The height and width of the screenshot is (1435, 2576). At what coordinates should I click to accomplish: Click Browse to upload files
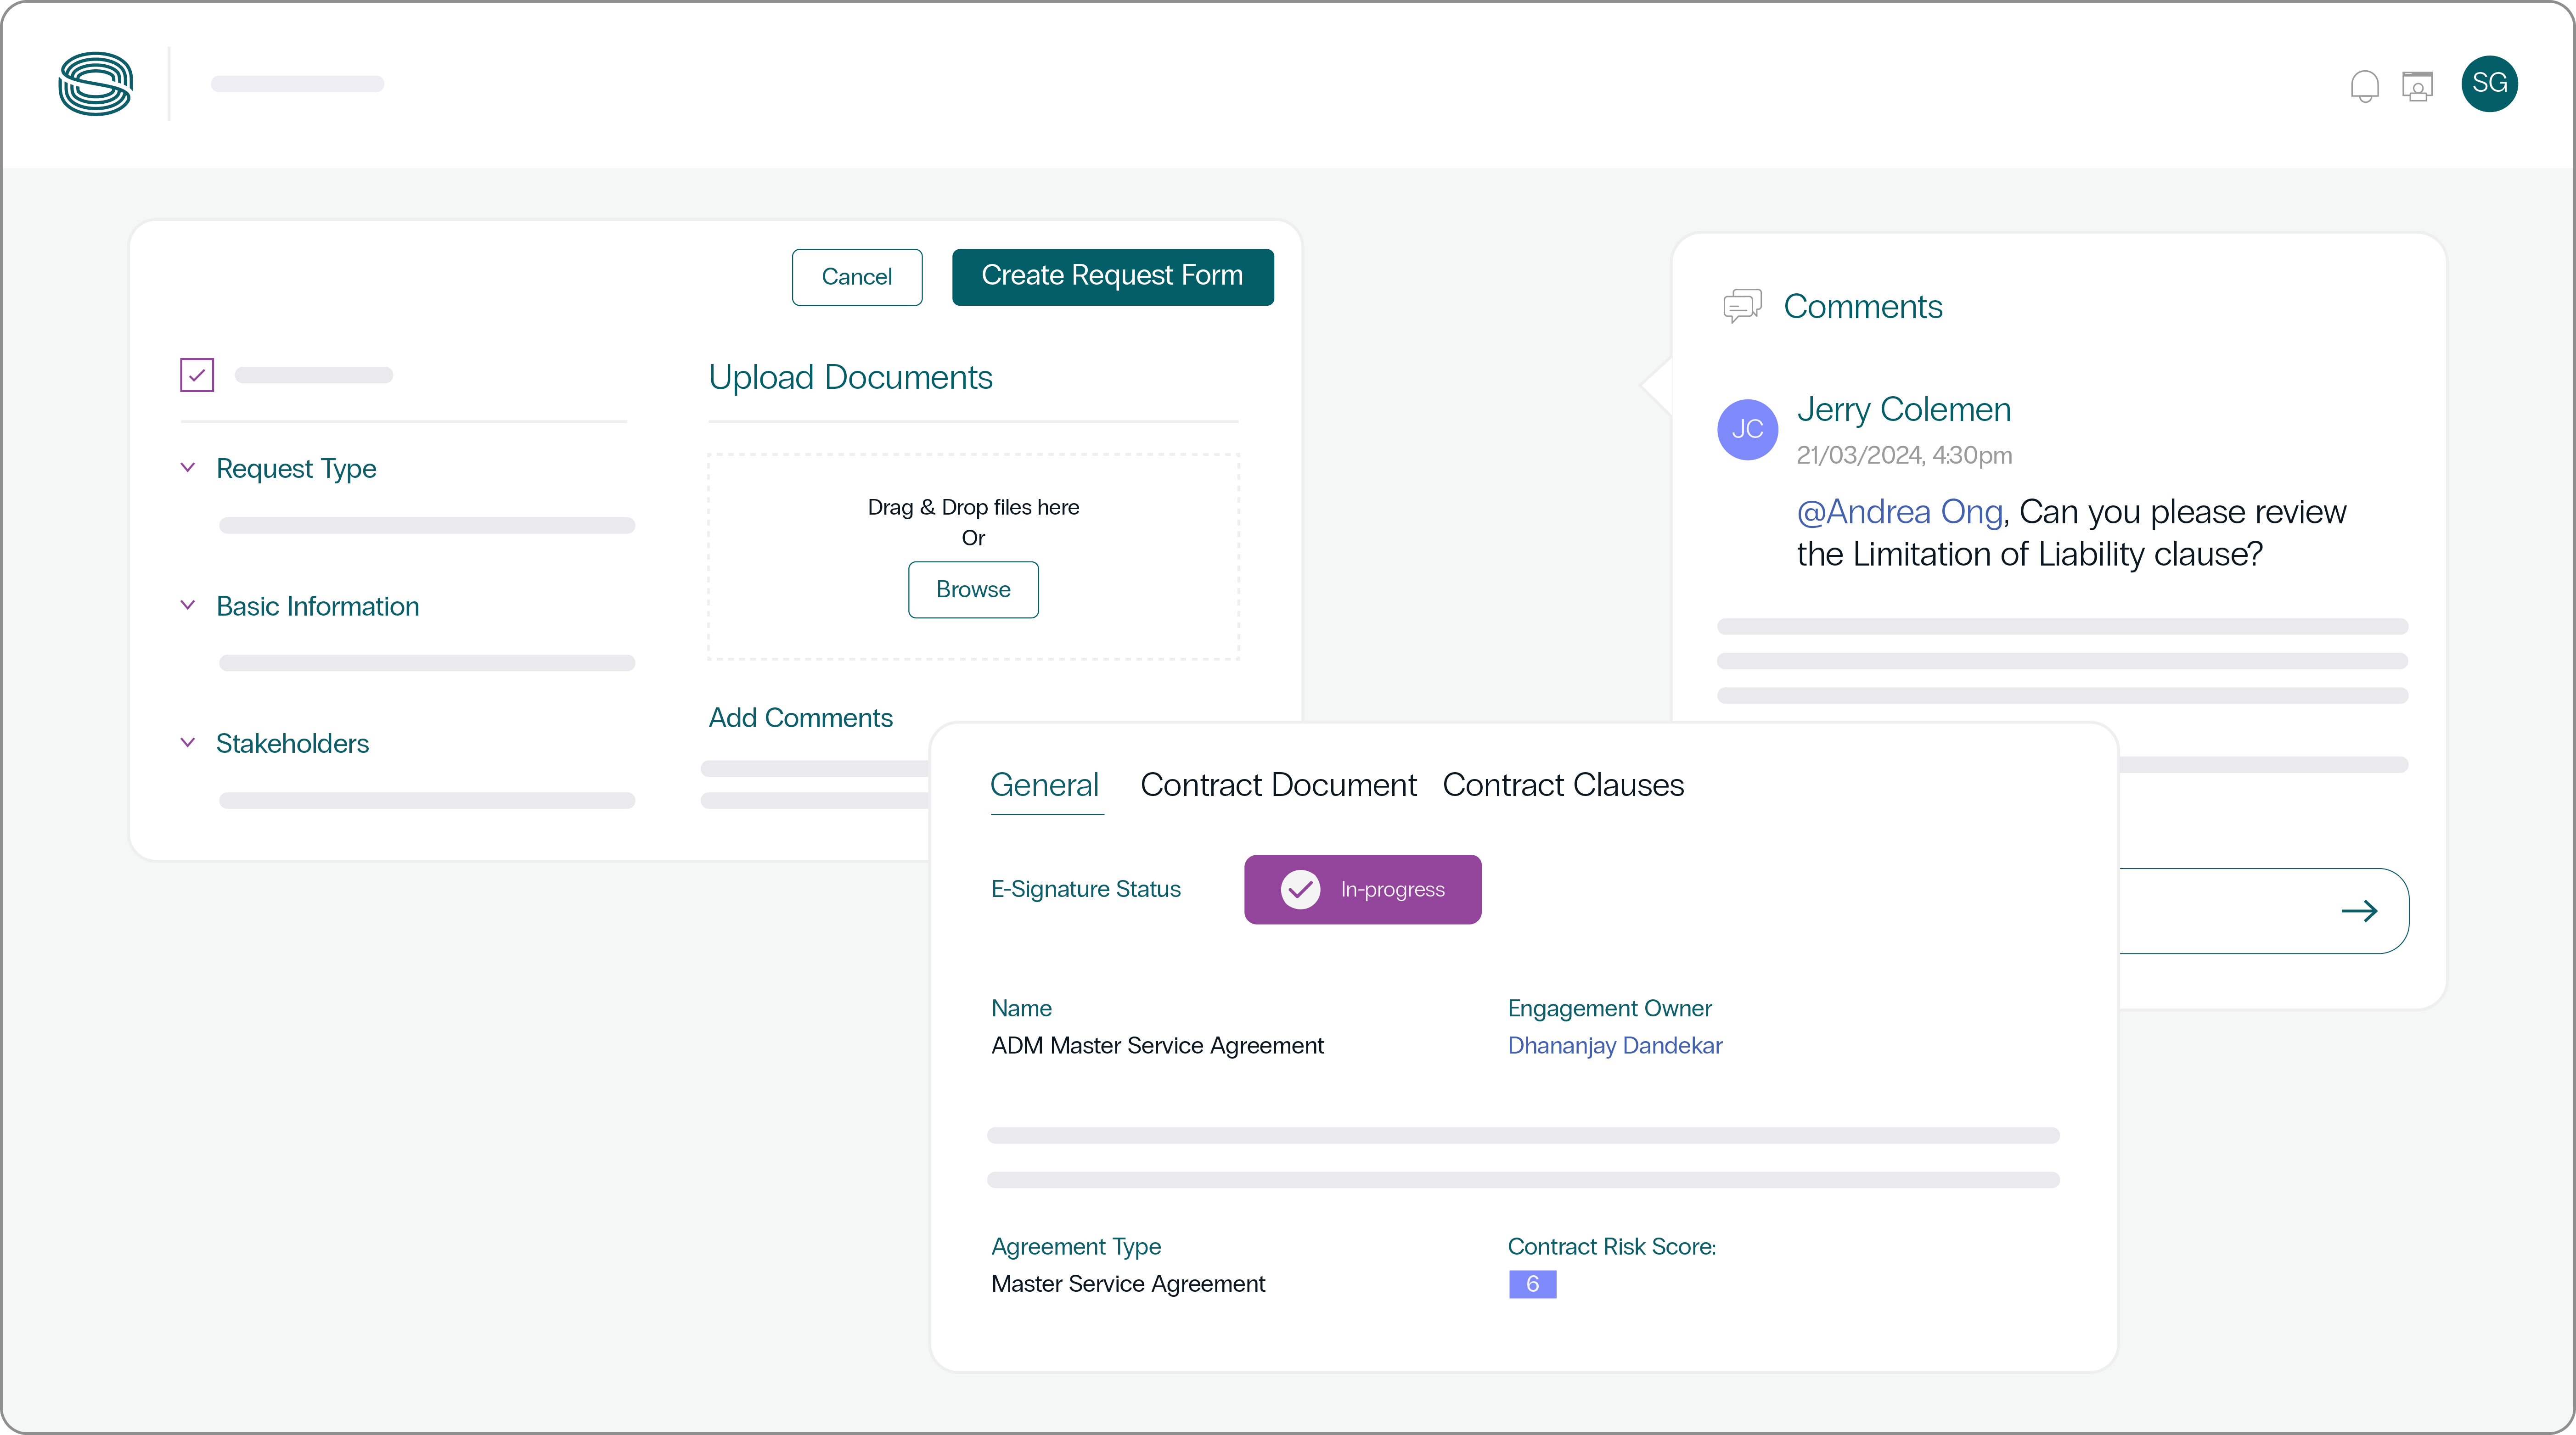(x=973, y=590)
